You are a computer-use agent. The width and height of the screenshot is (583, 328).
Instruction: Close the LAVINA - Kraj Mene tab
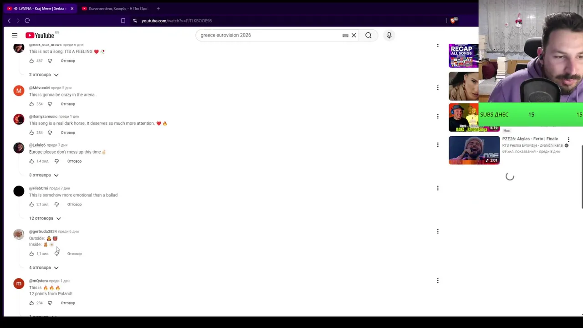(72, 8)
